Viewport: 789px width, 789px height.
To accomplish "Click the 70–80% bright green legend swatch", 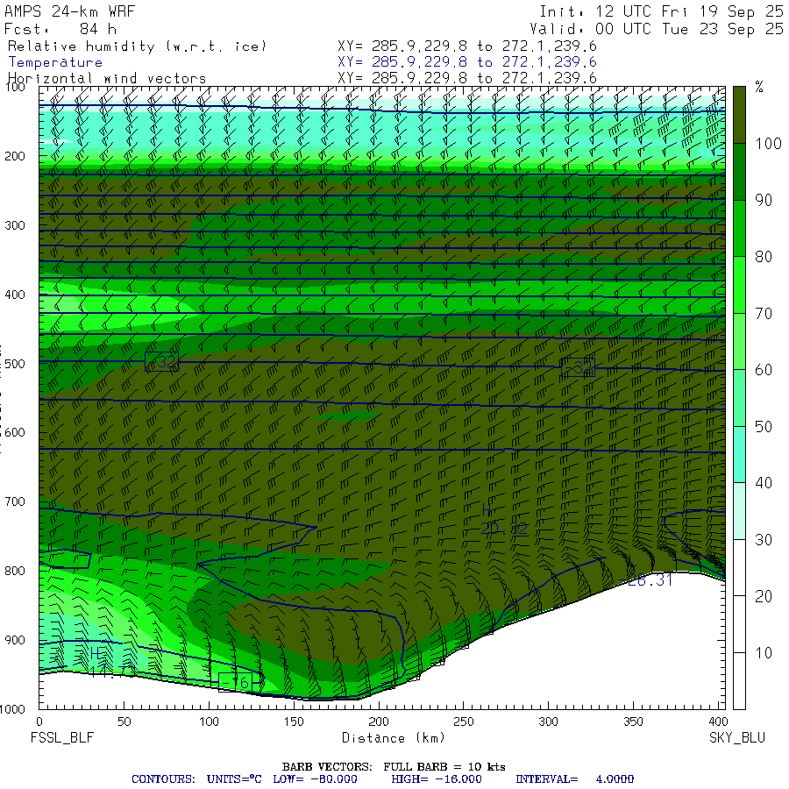I will pos(739,285).
